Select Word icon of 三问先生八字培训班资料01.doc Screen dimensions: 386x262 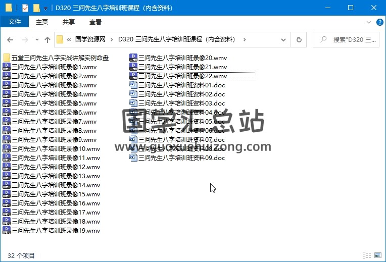133,85
